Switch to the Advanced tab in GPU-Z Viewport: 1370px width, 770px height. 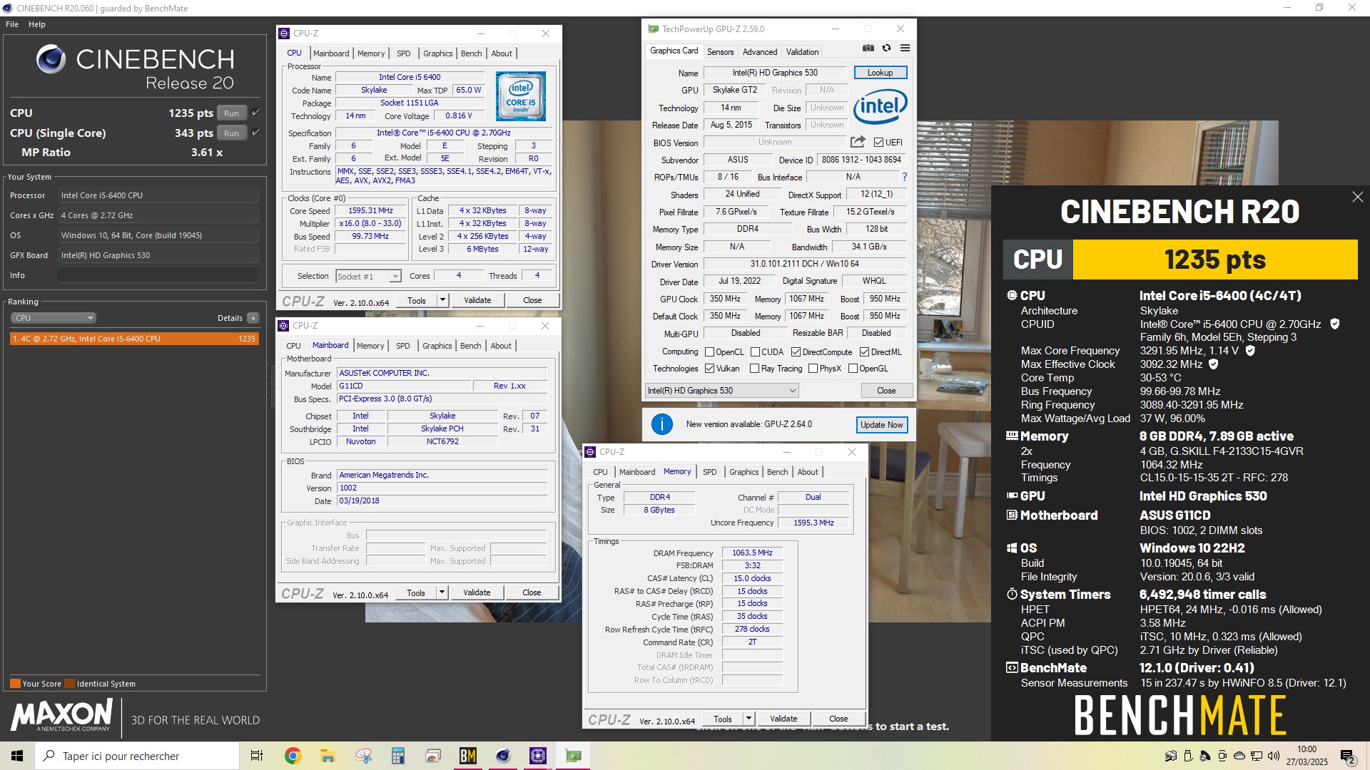coord(760,52)
